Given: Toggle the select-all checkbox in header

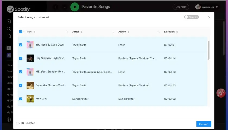Looking at the screenshot, I should coord(21,32).
